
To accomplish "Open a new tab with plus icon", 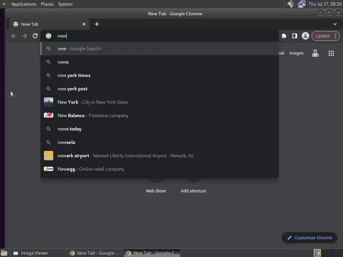I will (x=97, y=24).
